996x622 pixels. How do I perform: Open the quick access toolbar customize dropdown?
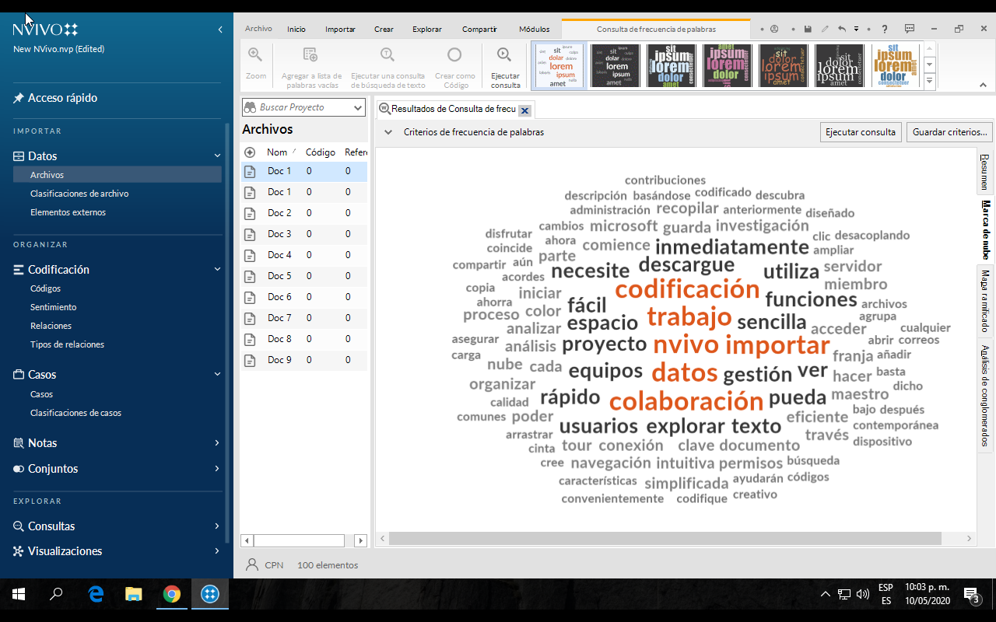(856, 29)
